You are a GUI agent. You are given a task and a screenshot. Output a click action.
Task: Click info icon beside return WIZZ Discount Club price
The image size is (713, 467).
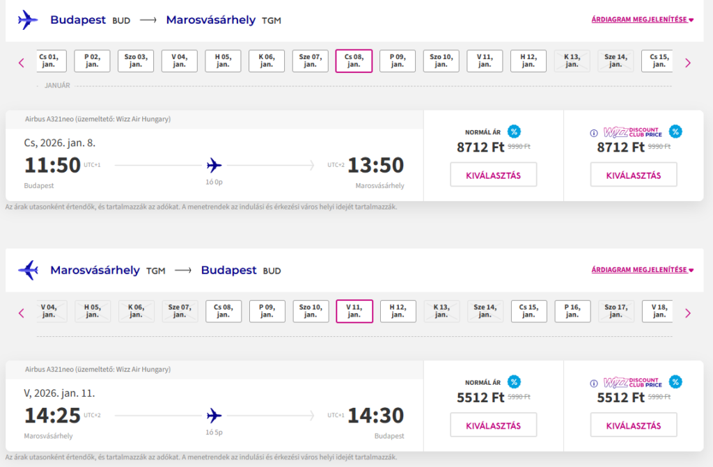pos(594,383)
